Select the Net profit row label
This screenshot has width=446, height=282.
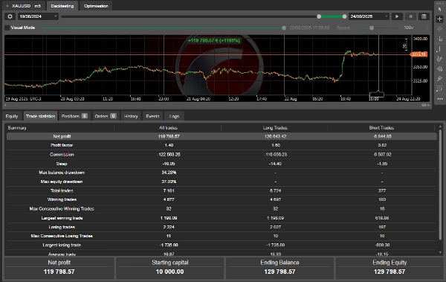pos(62,136)
